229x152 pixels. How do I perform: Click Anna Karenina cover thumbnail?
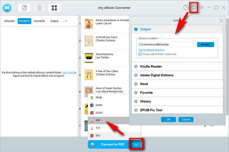[89, 58]
